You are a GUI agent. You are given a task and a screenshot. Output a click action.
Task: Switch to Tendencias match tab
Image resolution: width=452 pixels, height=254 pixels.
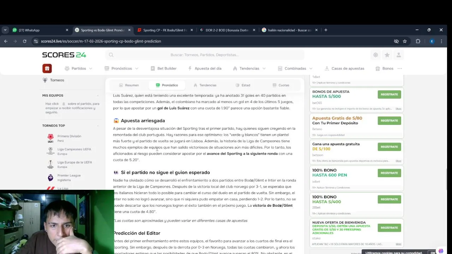pyautogui.click(x=205, y=85)
